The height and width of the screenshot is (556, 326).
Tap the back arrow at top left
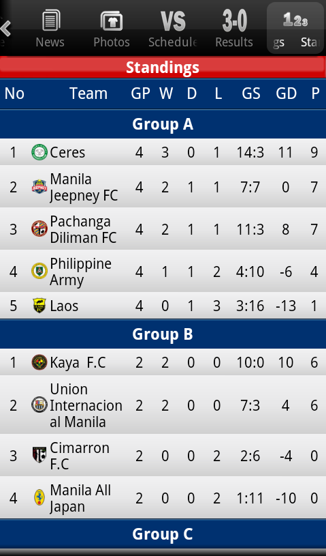coord(6,29)
